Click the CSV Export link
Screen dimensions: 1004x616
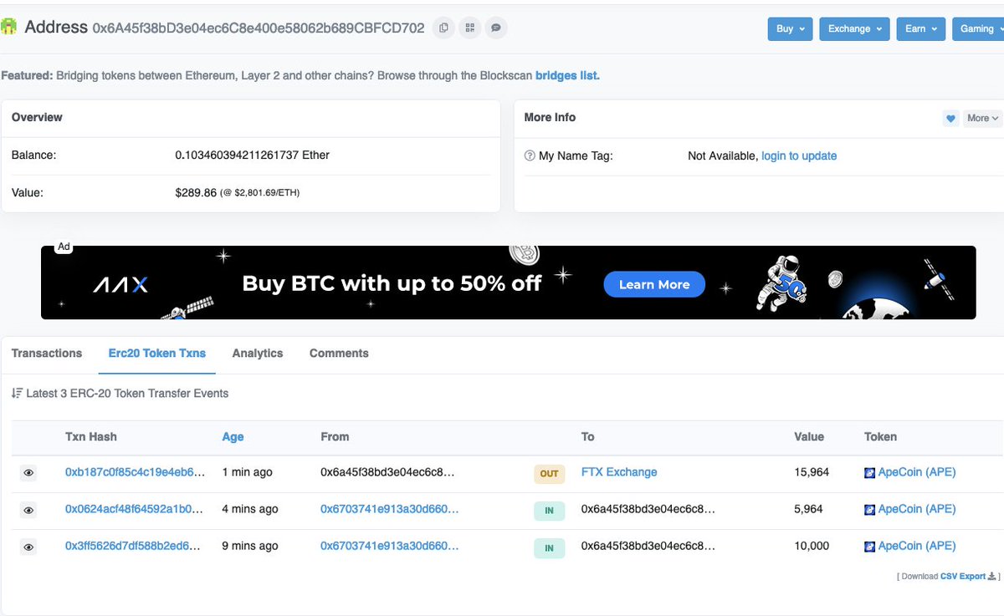(x=963, y=576)
